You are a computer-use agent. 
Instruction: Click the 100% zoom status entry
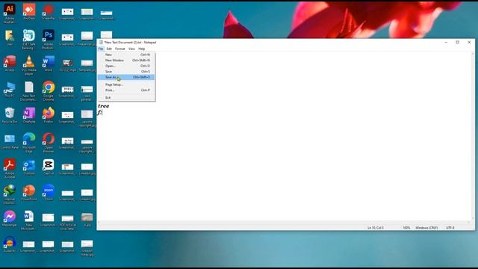pyautogui.click(x=406, y=228)
